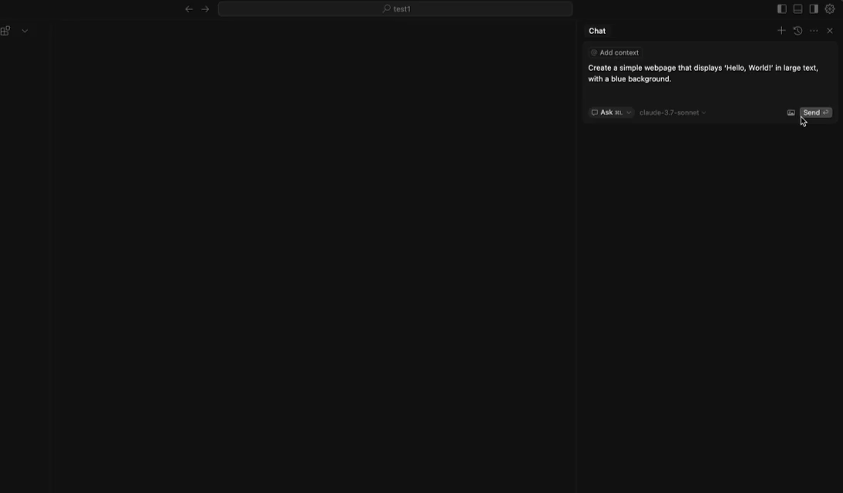
Task: Toggle the left primary sidebar layout icon
Action: click(x=781, y=9)
